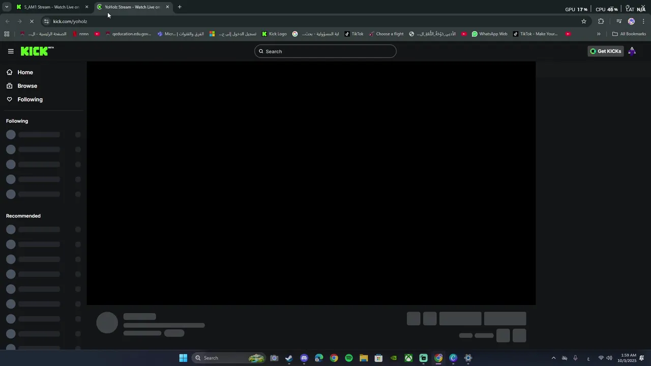The width and height of the screenshot is (651, 366).
Task: Open the Kick hamburger sidebar menu
Action: 11,51
